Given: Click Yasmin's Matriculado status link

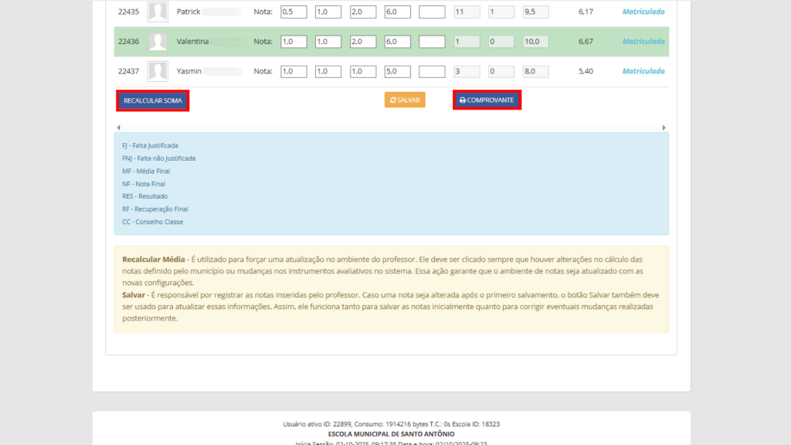Looking at the screenshot, I should [643, 72].
